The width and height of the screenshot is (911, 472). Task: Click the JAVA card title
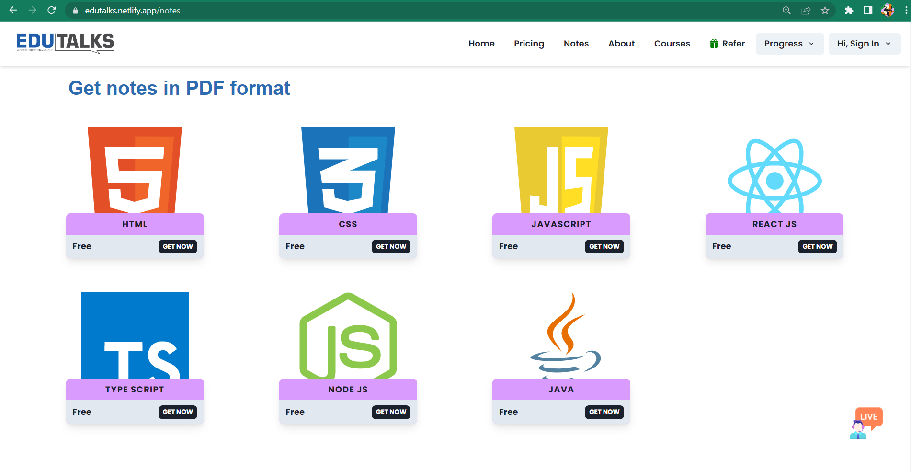coord(561,390)
